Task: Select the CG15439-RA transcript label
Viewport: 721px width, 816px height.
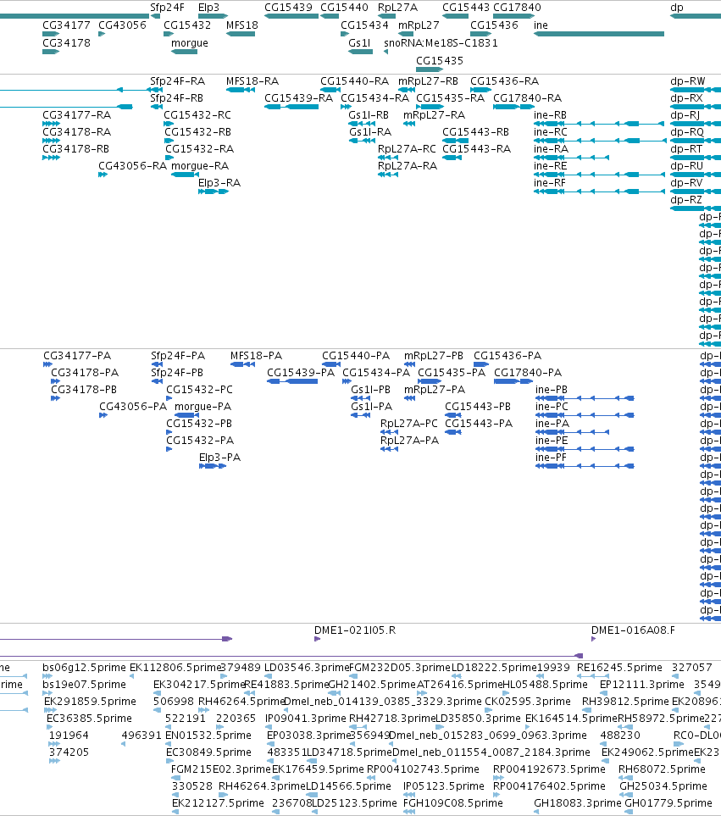Action: 298,97
